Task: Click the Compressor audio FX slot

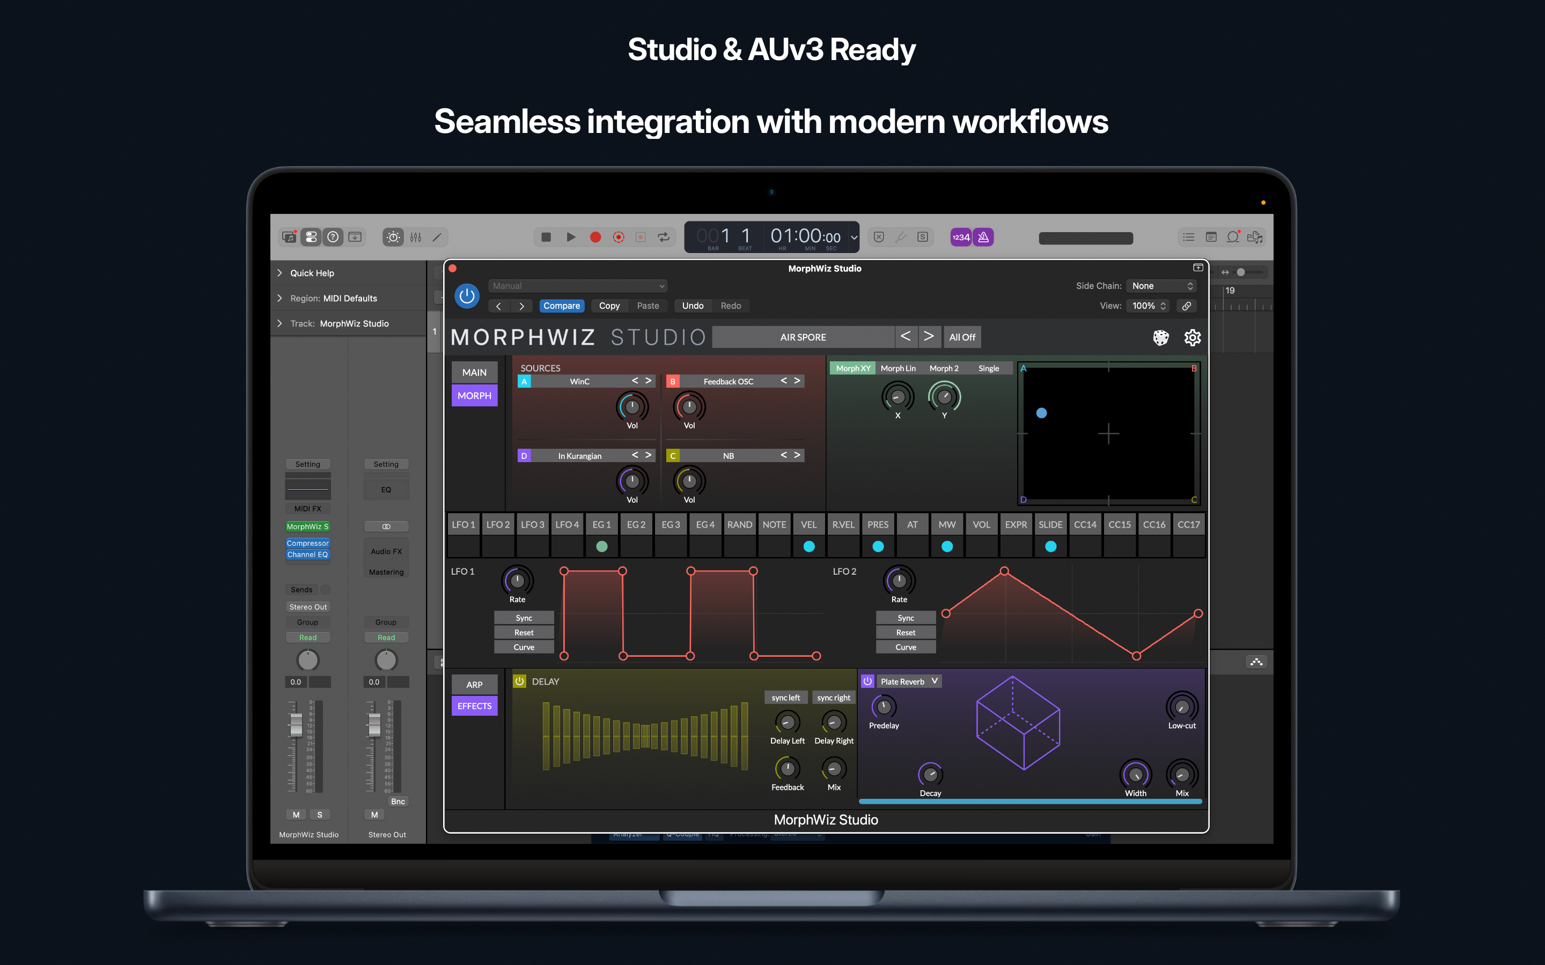Action: click(x=308, y=543)
